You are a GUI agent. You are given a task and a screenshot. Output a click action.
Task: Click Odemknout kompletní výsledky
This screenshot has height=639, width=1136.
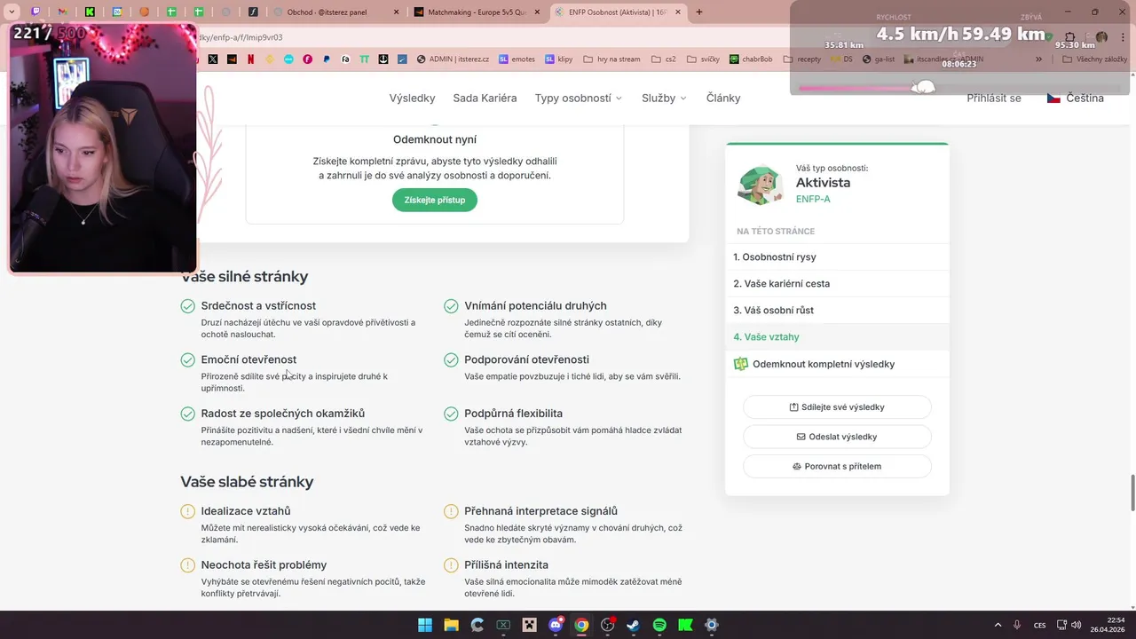[837, 364]
